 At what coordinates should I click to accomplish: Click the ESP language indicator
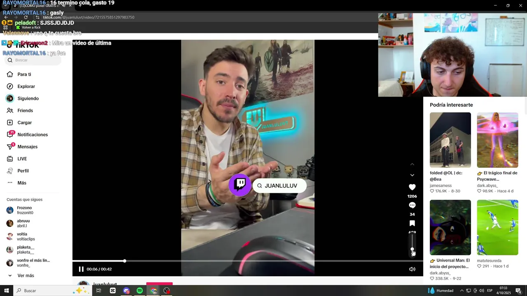click(490, 291)
